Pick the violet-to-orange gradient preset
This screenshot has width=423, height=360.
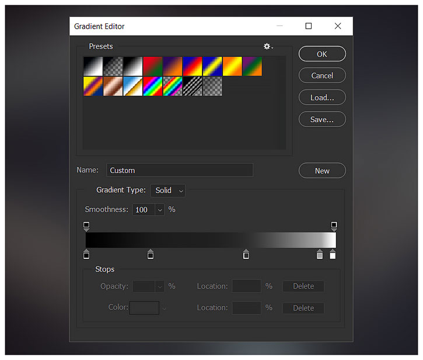(x=173, y=66)
